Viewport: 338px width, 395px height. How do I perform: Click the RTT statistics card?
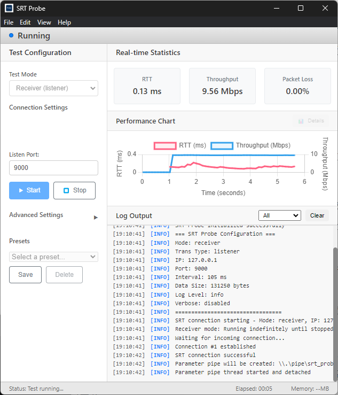coord(147,86)
